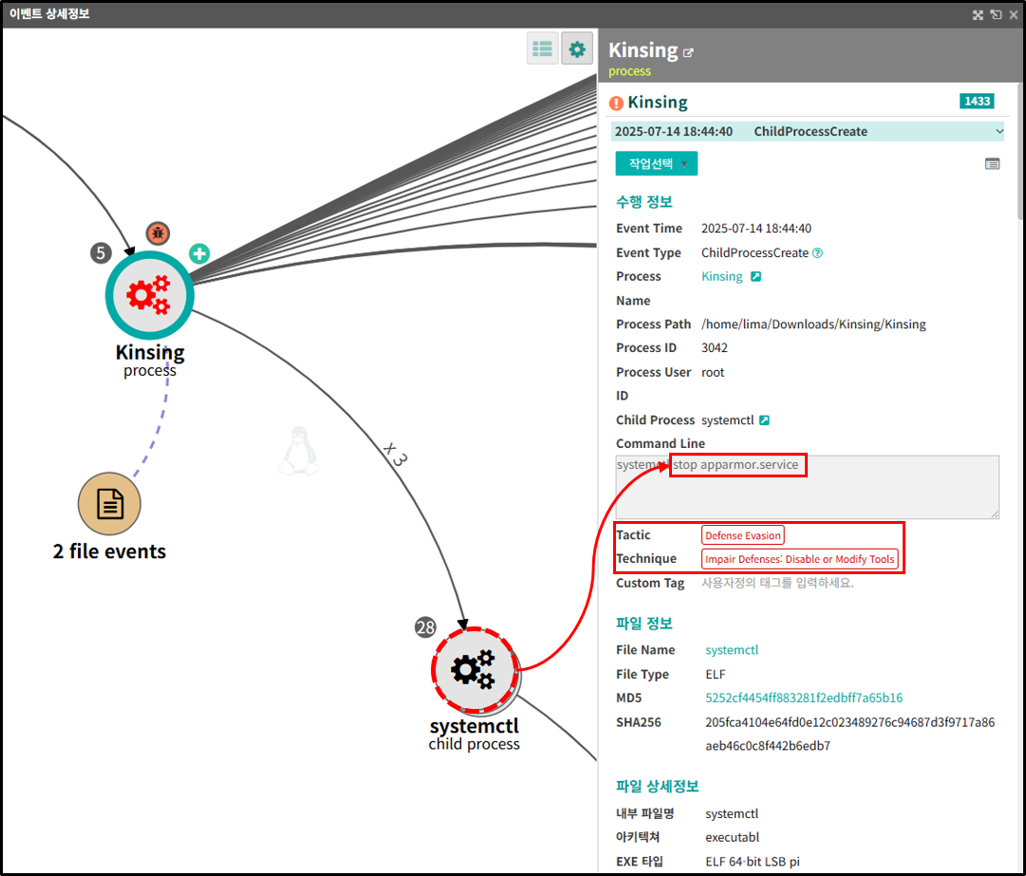Click the Kinsing process node
The image size is (1026, 876).
click(150, 296)
